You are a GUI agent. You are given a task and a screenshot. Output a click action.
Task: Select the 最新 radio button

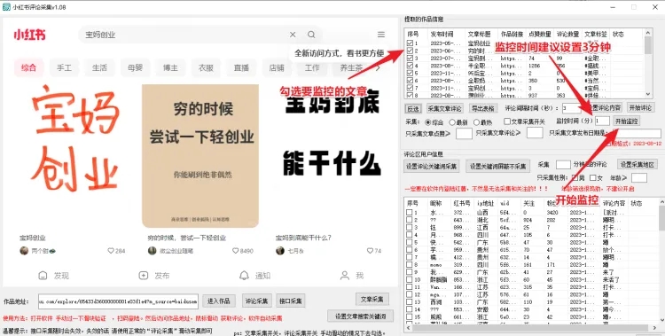pos(452,122)
